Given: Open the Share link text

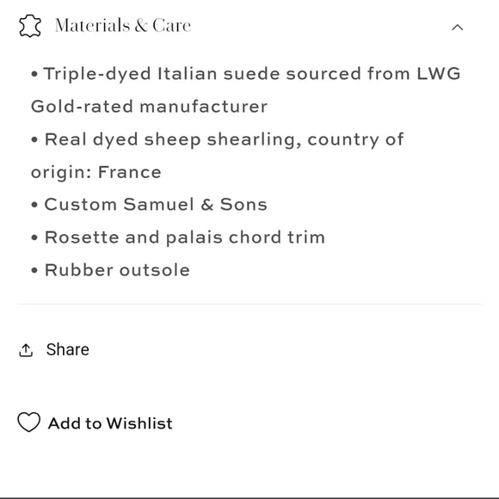Looking at the screenshot, I should [67, 349].
